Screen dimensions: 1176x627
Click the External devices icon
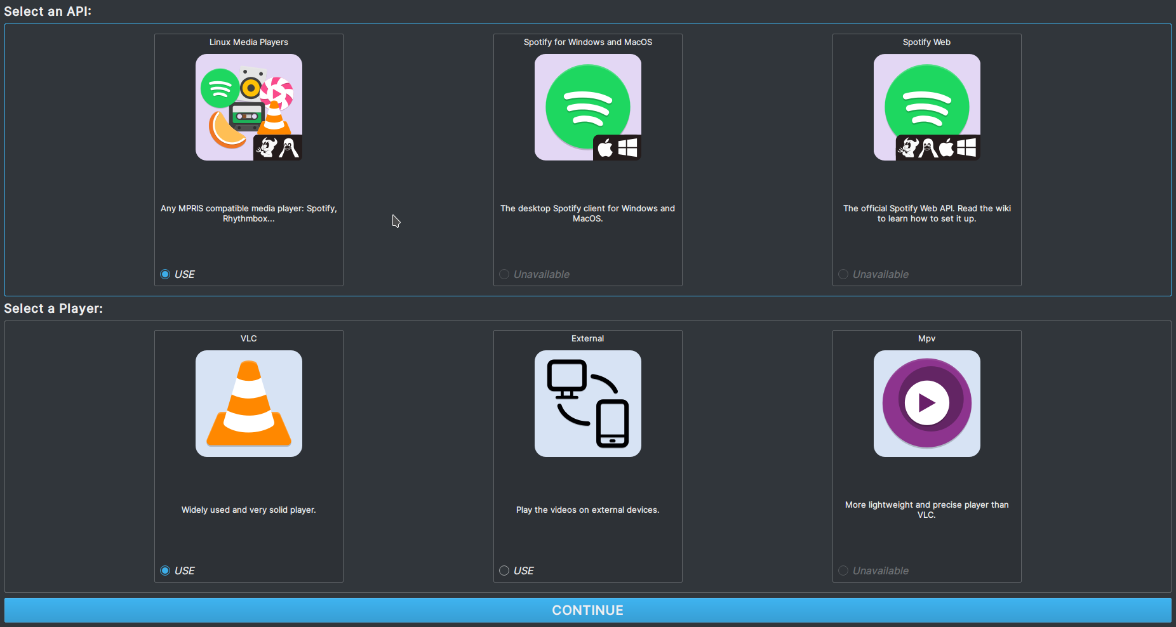(x=587, y=404)
